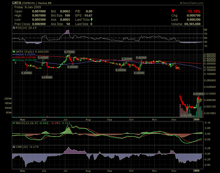
Task: Click the EPS value -14.67
Action: (88, 16)
